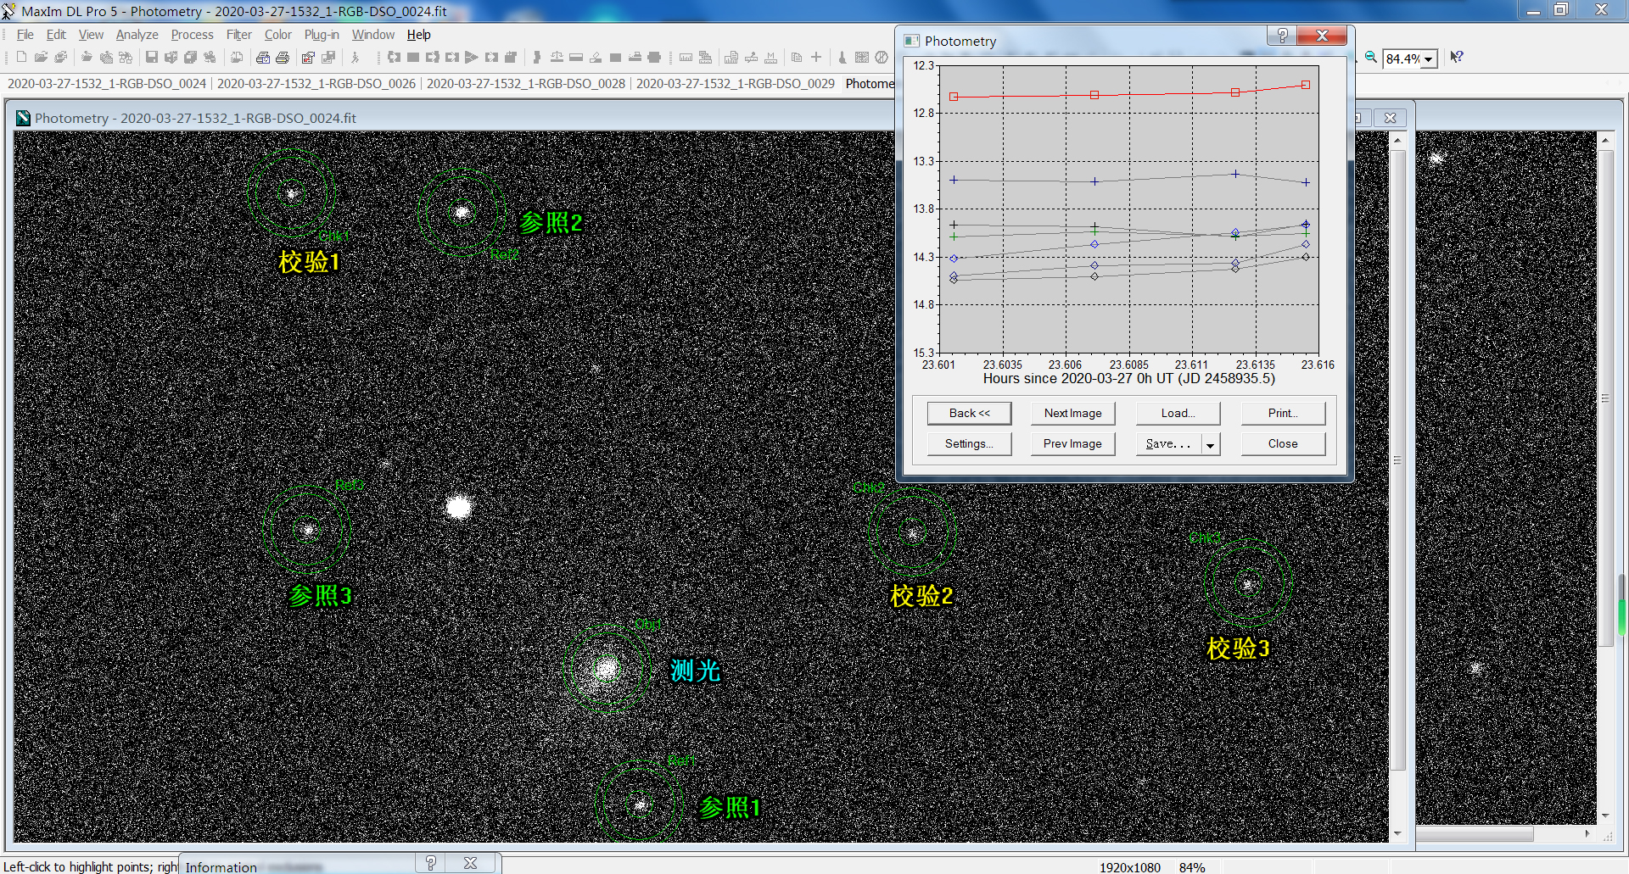
Task: Open the Plug-in menu
Action: [x=322, y=35]
